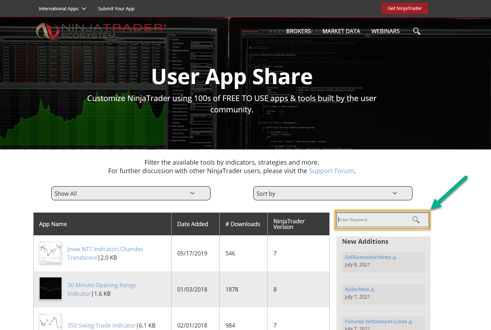
Task: Click the Get NinjaTrader button
Action: pos(405,8)
